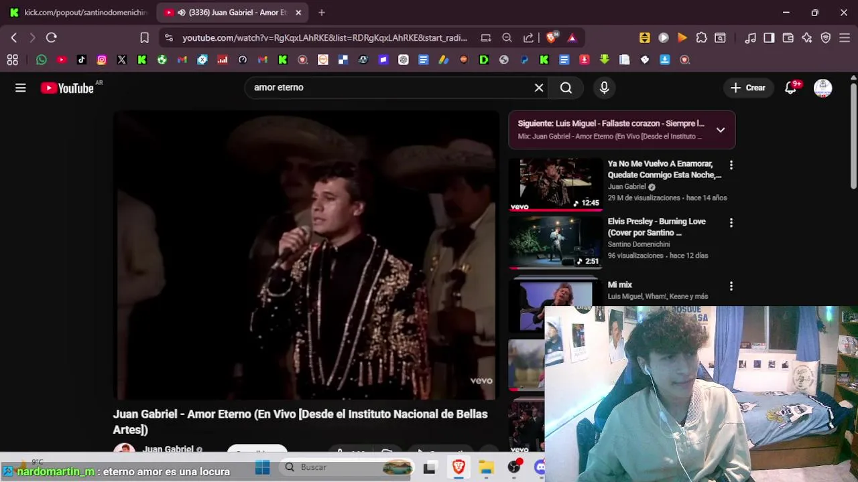Go back to previous page
This screenshot has width=858, height=482.
point(13,38)
